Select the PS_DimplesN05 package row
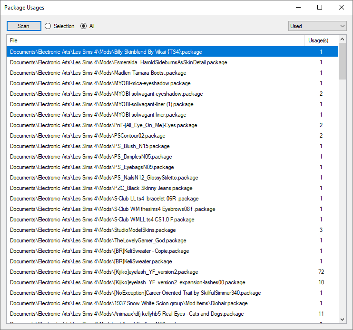Image resolution: width=353 pixels, height=330 pixels. coord(172,157)
